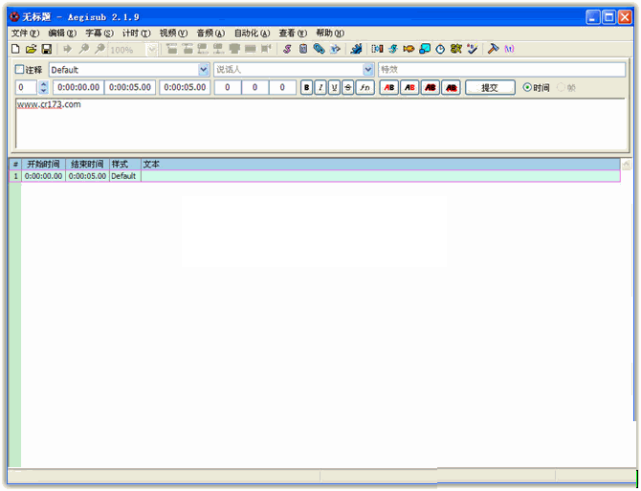
Task: Open the 100% zoom level dropdown
Action: [152, 49]
